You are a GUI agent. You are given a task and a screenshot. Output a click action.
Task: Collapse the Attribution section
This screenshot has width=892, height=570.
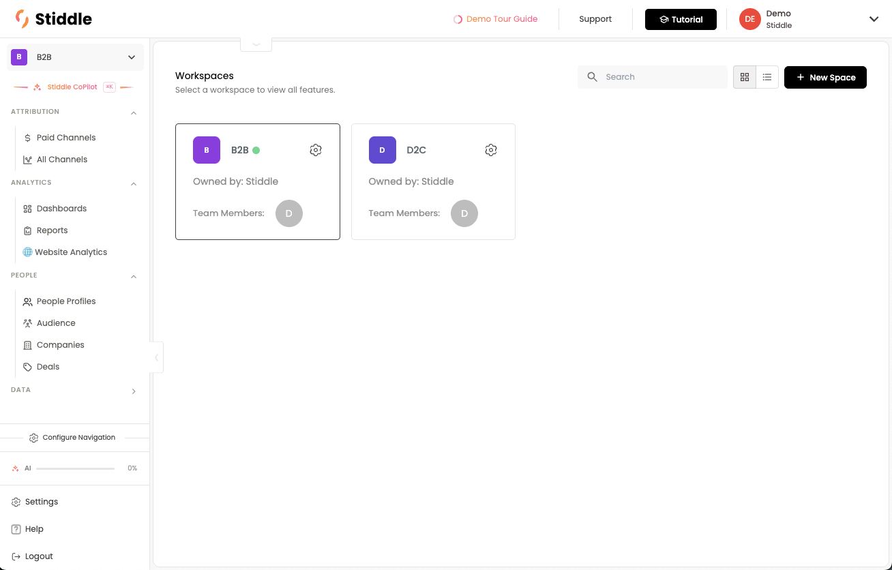click(x=134, y=112)
